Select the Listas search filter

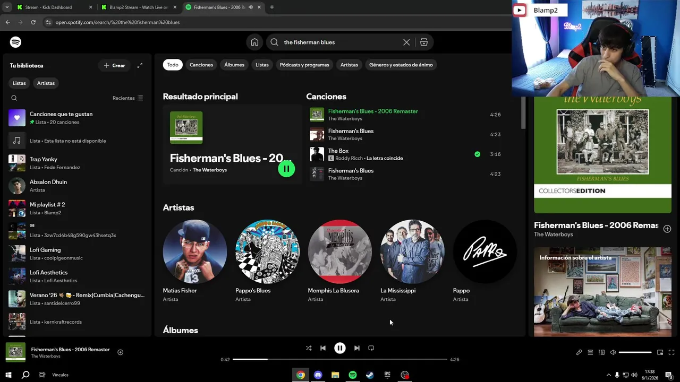262,65
